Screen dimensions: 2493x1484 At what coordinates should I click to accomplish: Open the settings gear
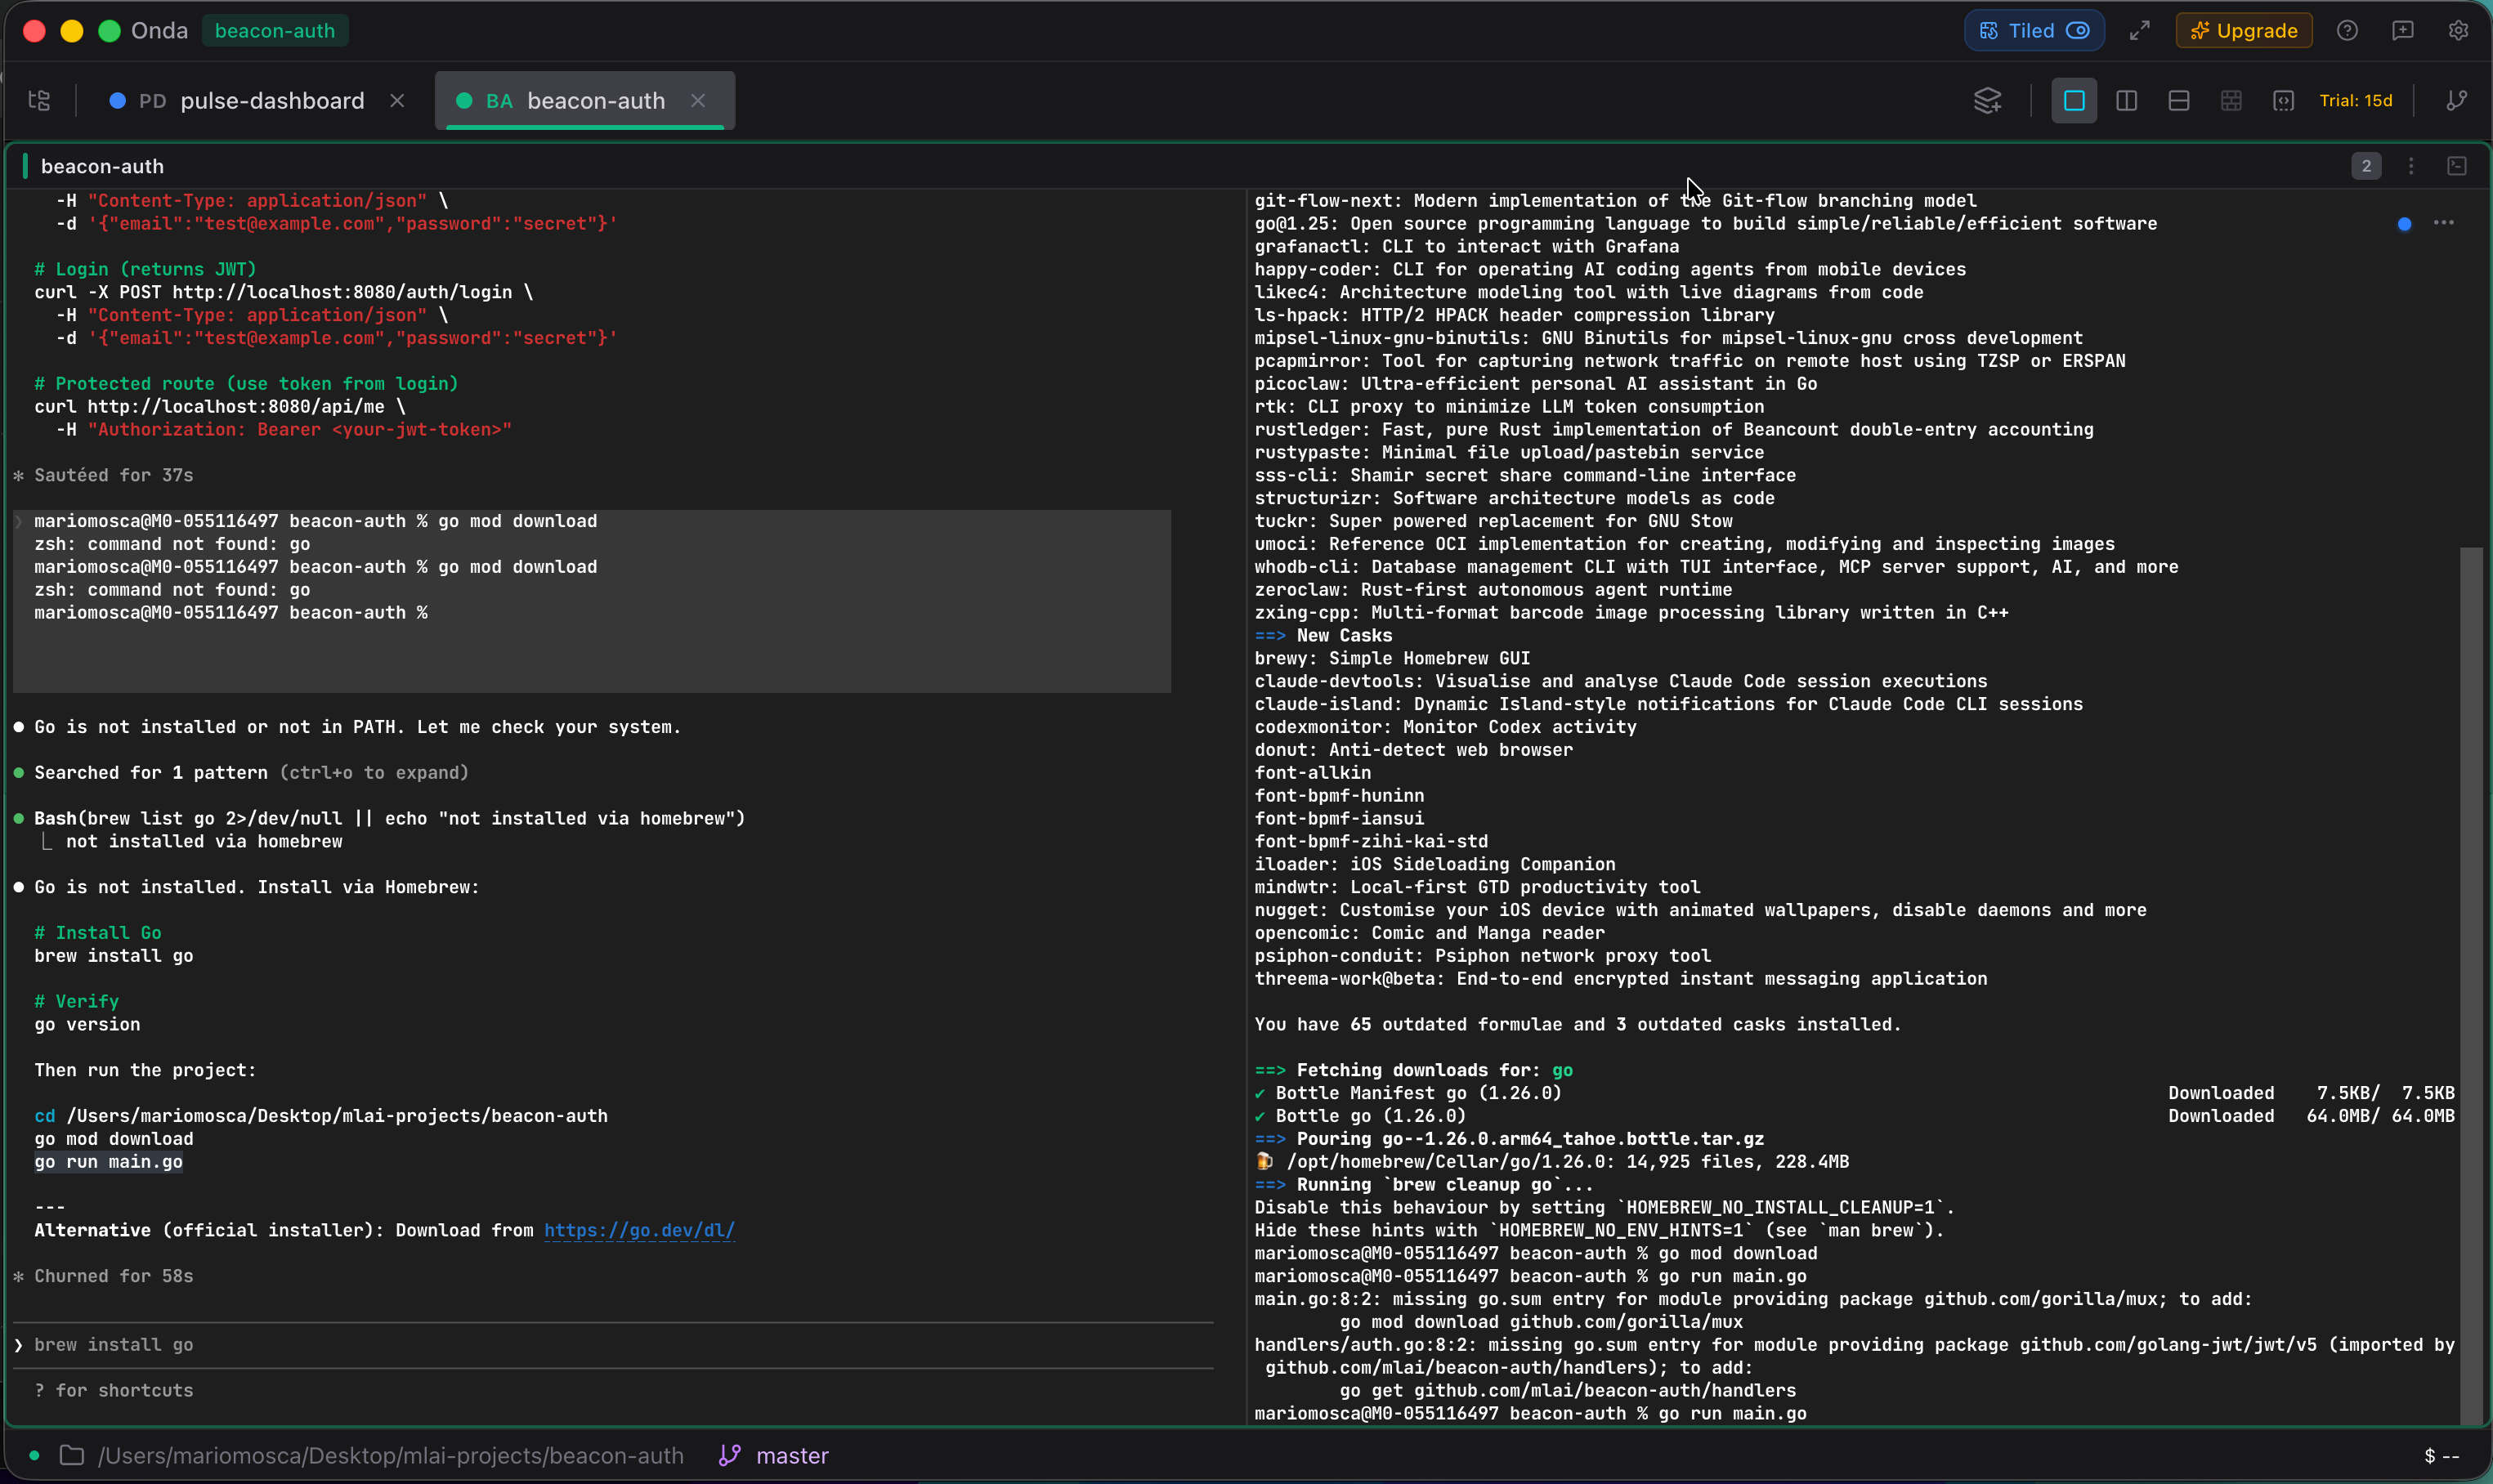(2459, 30)
